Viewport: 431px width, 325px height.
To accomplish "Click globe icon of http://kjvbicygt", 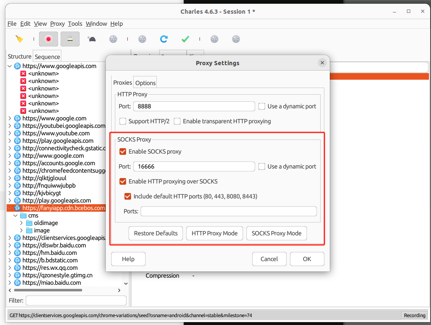I will point(17,193).
